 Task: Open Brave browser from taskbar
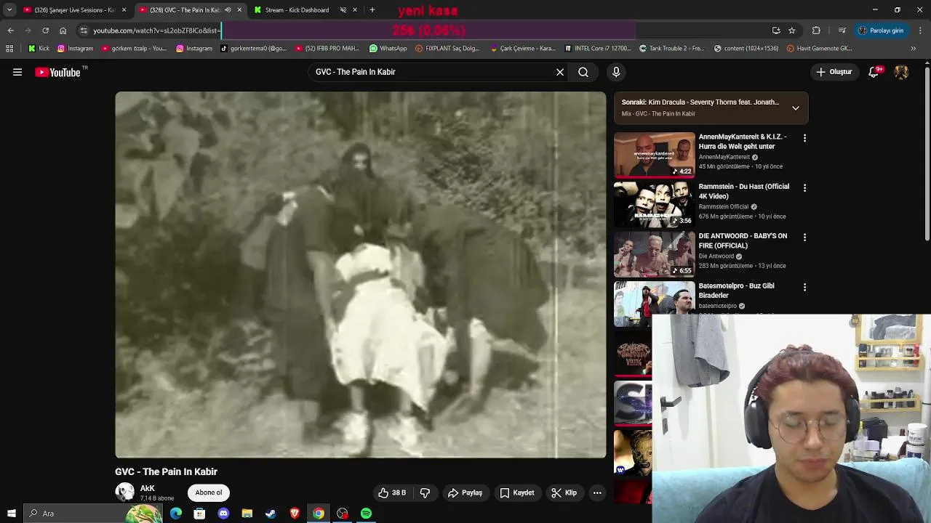point(295,514)
